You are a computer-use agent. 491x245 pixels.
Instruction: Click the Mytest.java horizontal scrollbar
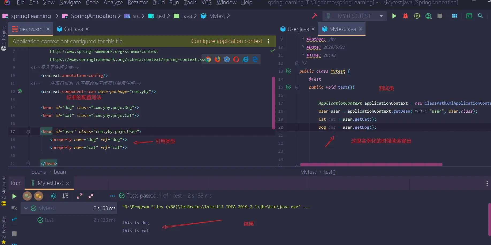pyautogui.click(x=371, y=164)
